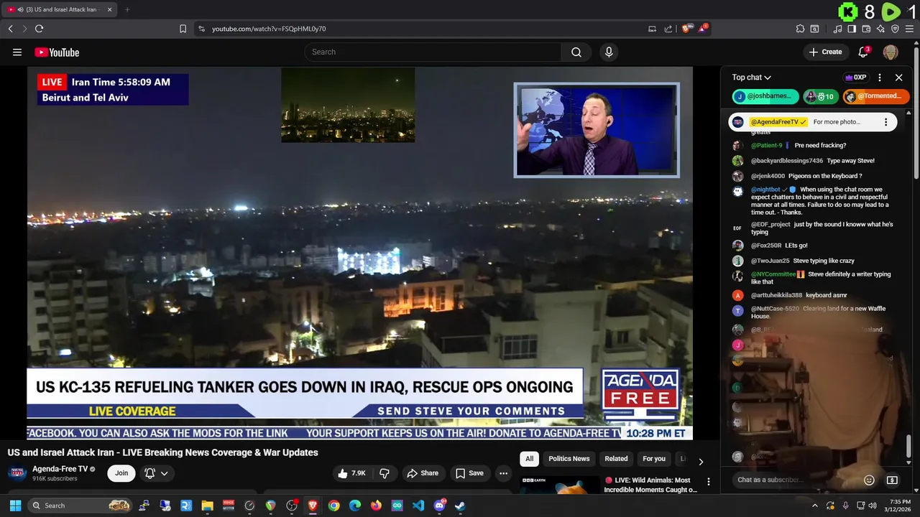
Task: Close the 'US and Israel Attack Iran' tab
Action: pyautogui.click(x=109, y=9)
